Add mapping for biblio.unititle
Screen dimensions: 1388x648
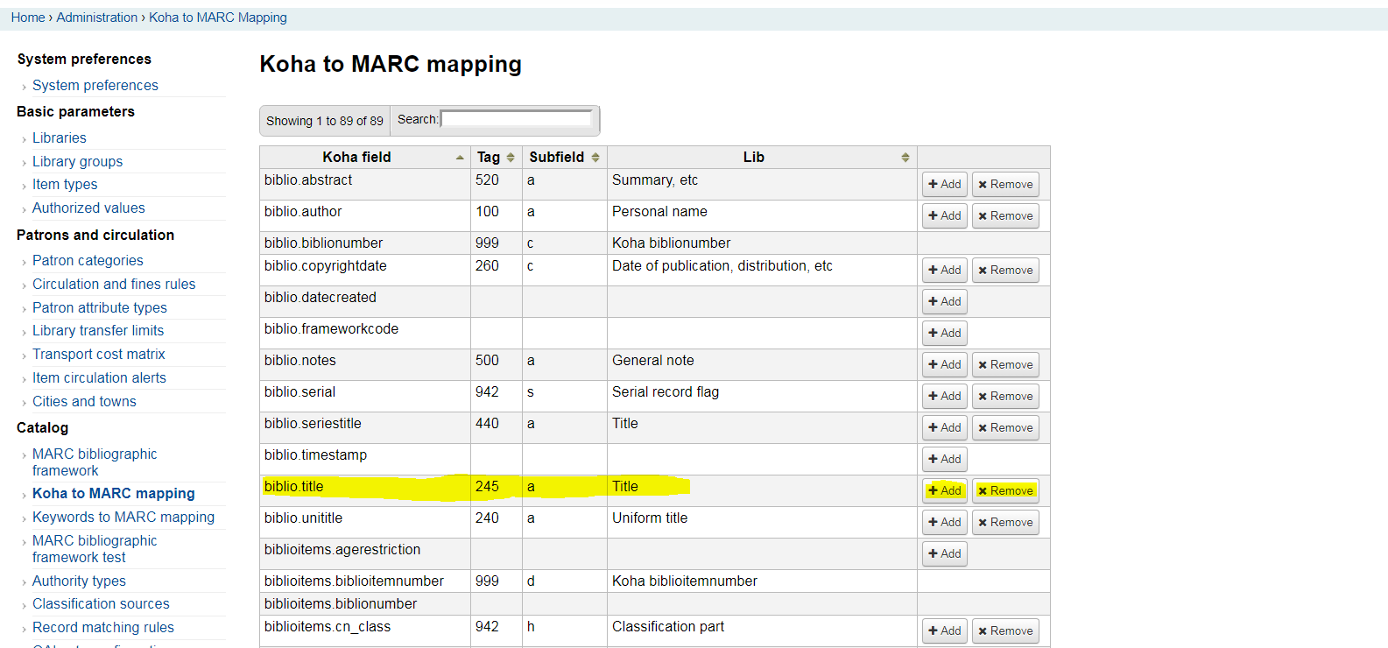coord(945,522)
